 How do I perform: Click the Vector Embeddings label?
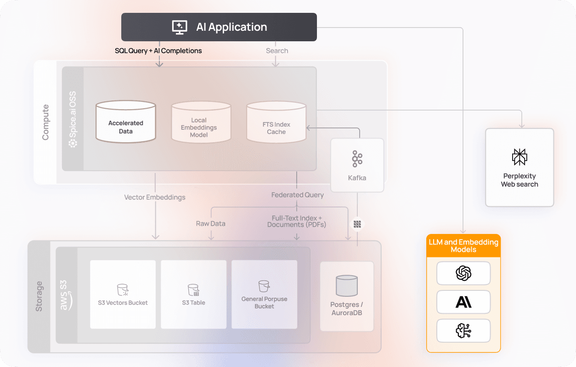(155, 197)
